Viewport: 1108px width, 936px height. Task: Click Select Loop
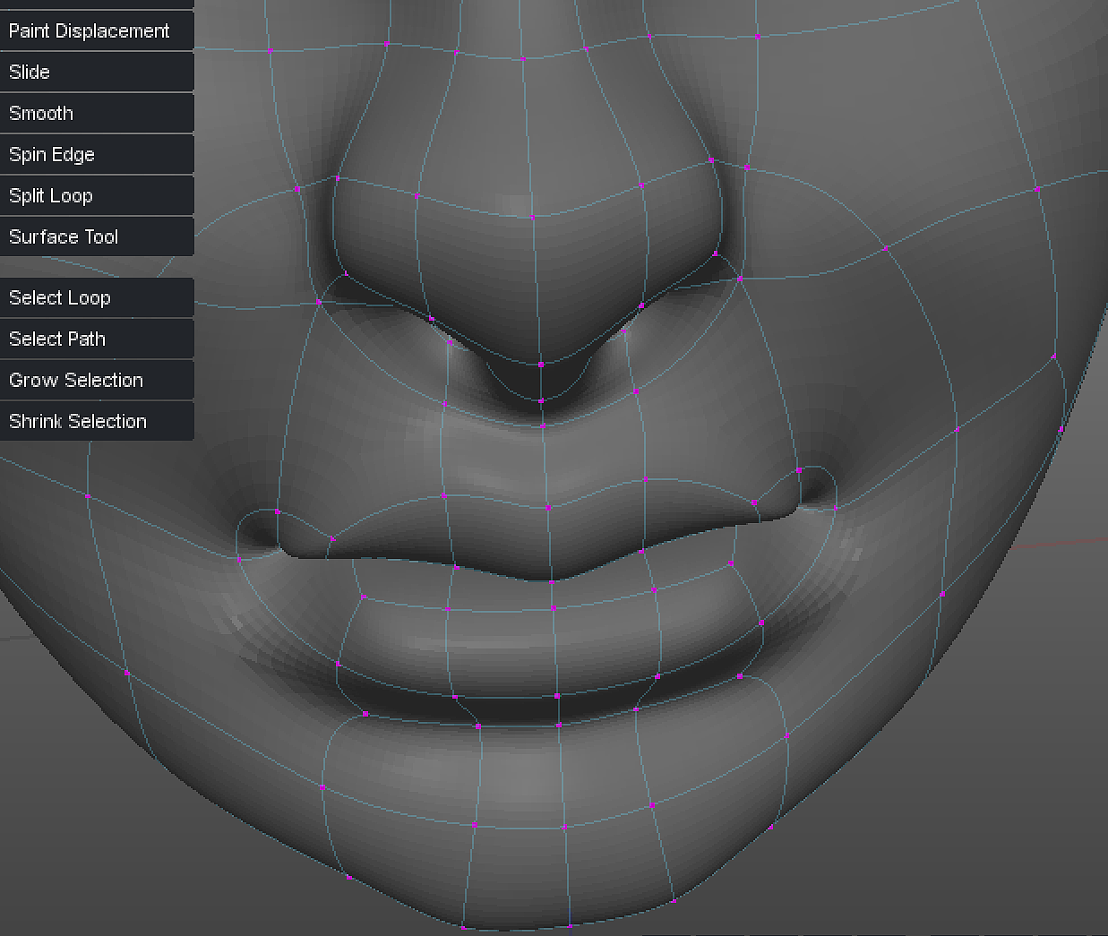point(97,297)
